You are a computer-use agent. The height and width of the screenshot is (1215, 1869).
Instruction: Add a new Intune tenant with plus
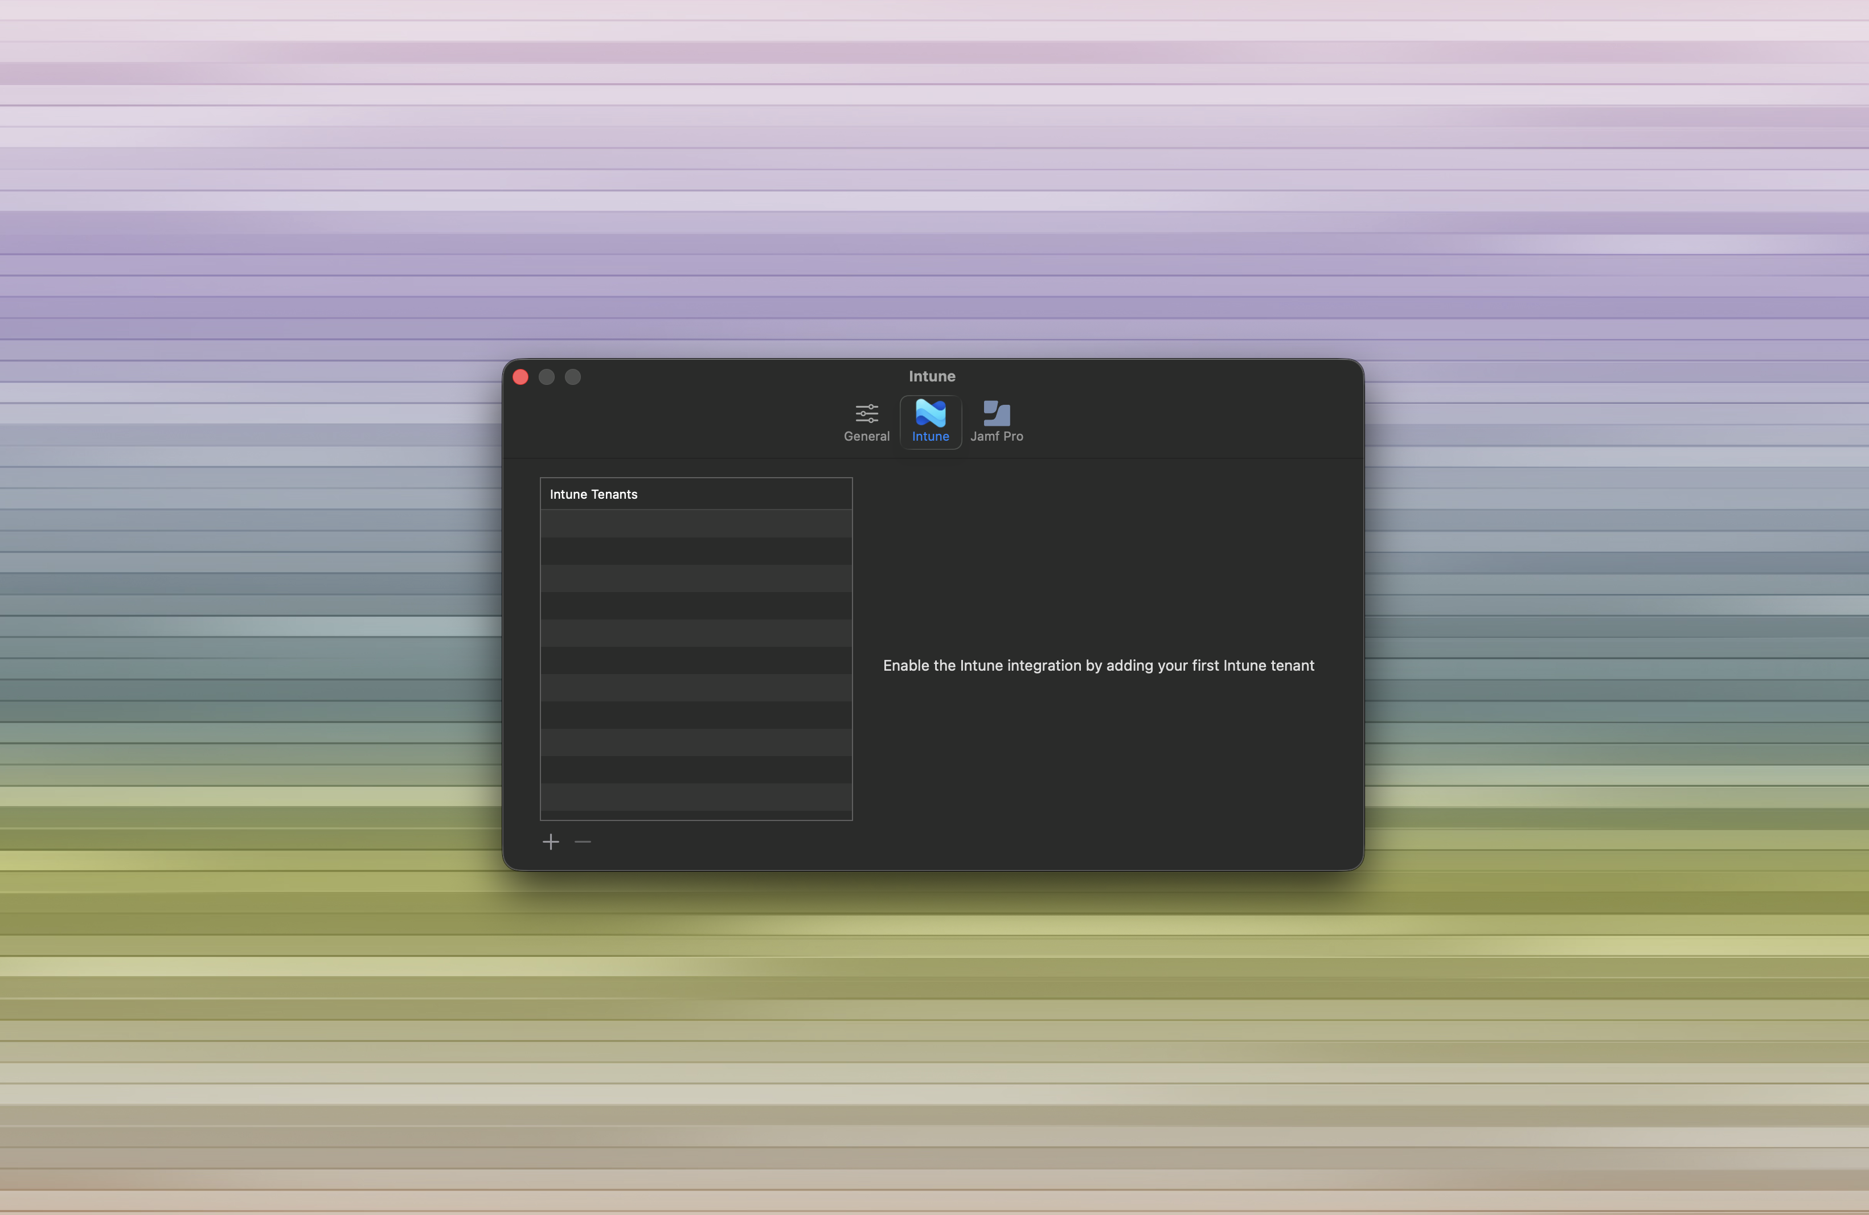point(551,842)
